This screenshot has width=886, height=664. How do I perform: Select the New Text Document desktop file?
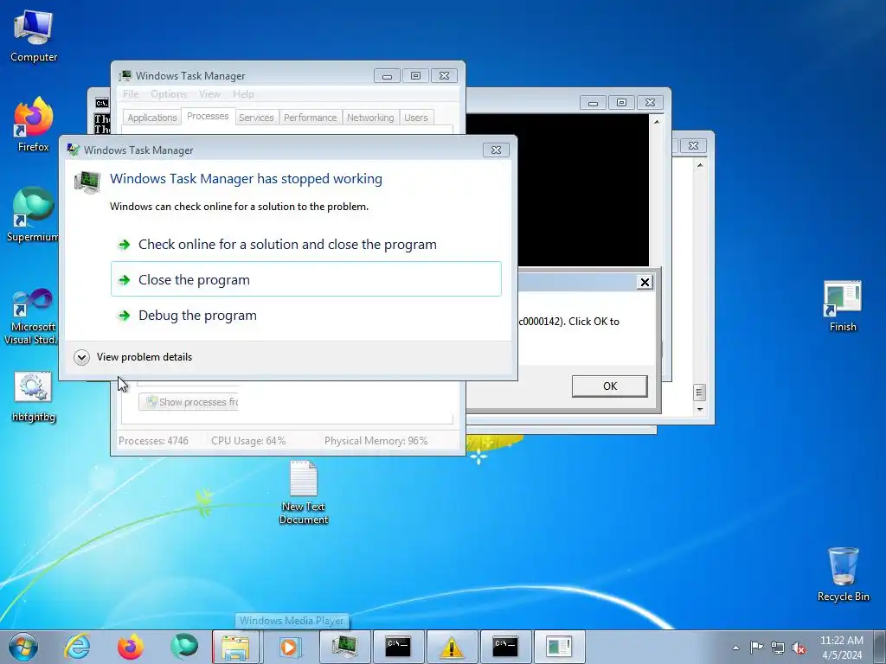coord(304,492)
